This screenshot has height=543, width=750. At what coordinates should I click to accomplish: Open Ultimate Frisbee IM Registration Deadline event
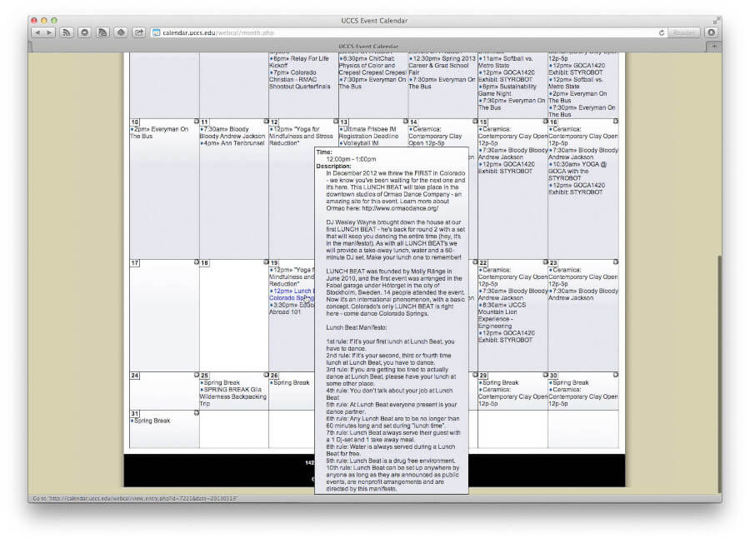368,132
